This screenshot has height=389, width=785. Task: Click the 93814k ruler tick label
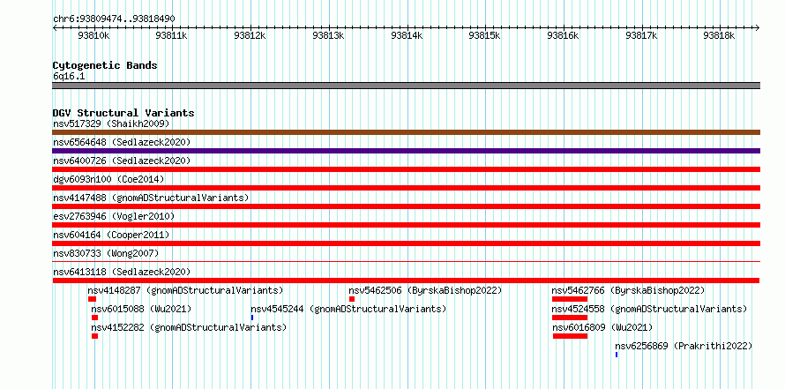pos(407,35)
